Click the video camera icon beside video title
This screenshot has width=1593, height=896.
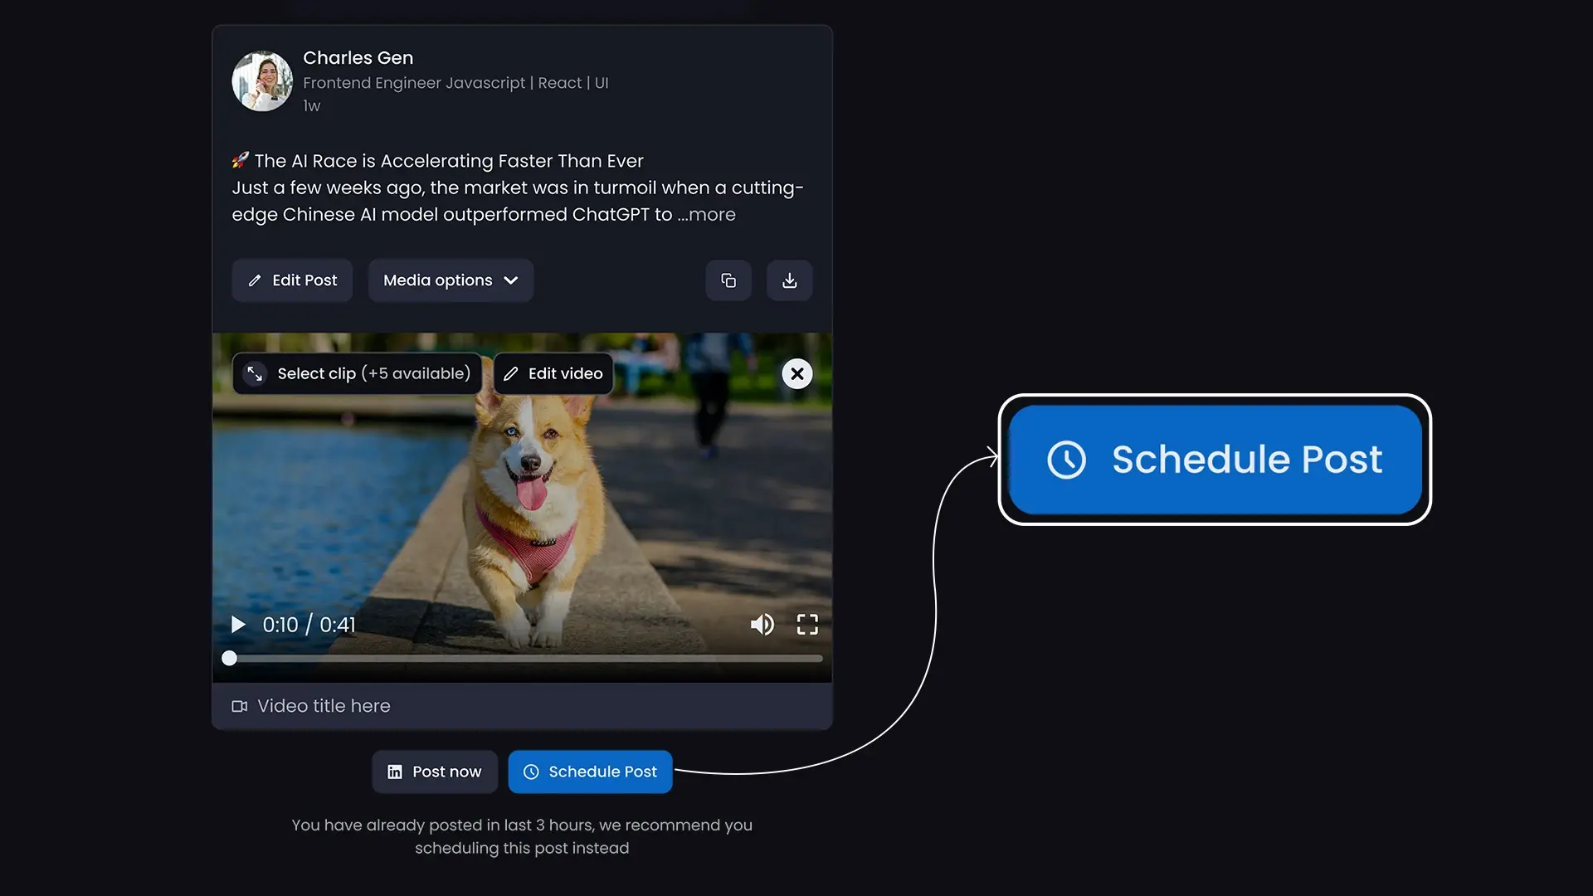pos(239,706)
